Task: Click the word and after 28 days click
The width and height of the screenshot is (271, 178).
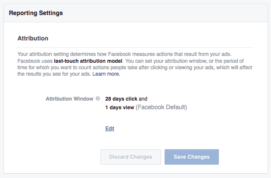Action: click(x=143, y=99)
